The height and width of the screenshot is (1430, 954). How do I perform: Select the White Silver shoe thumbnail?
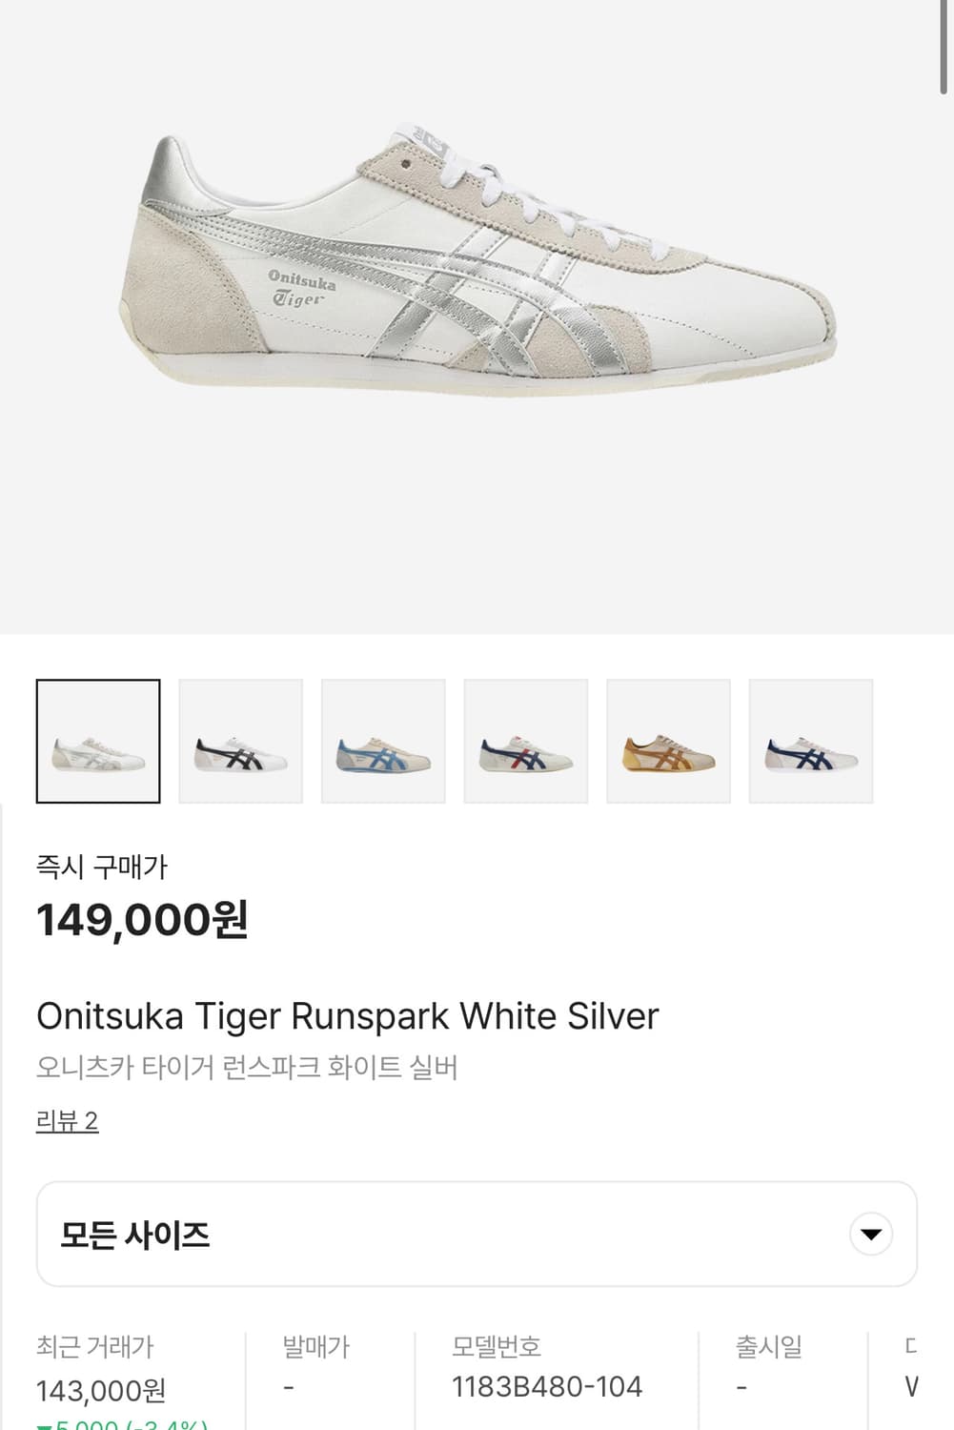pyautogui.click(x=98, y=741)
